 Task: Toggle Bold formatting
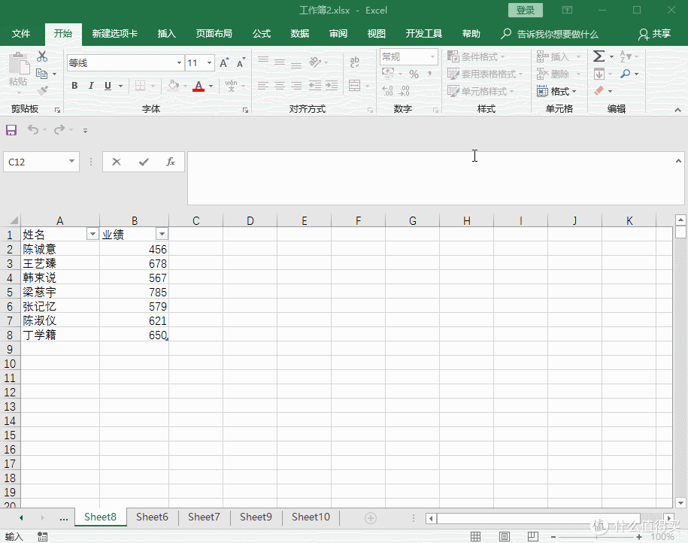pyautogui.click(x=74, y=86)
